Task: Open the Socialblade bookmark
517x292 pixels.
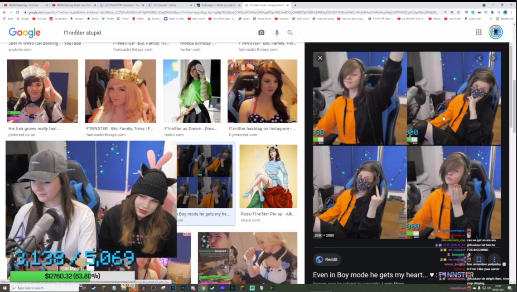Action: [58, 19]
